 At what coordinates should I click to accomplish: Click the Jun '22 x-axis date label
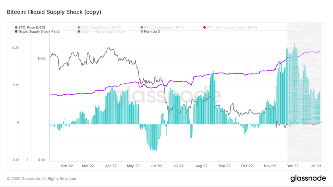(x=156, y=166)
